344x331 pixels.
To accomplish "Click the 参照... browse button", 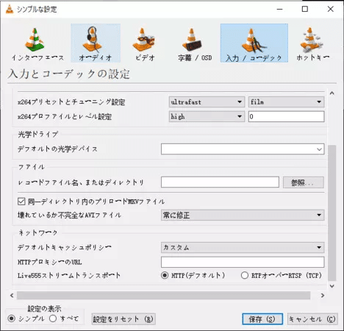I will tap(304, 182).
